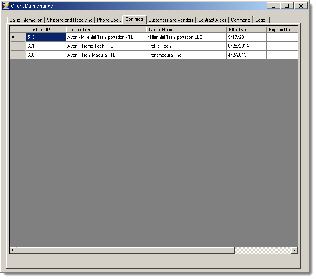The width and height of the screenshot is (316, 279).
Task: Sort by Effective column header
Action: (x=247, y=30)
